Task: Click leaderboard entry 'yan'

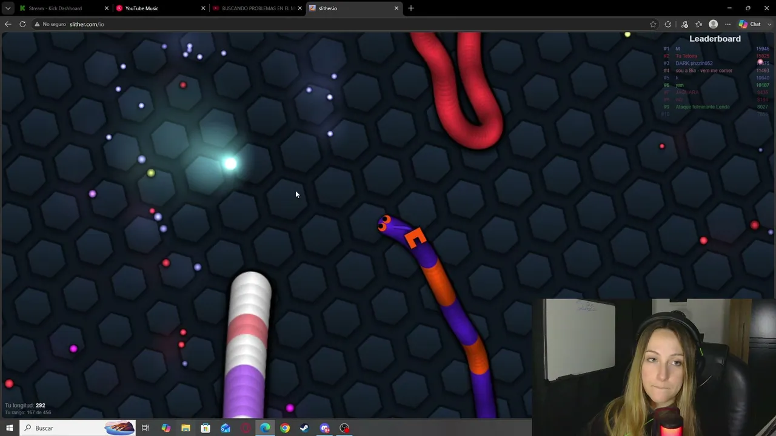Action: (x=680, y=85)
